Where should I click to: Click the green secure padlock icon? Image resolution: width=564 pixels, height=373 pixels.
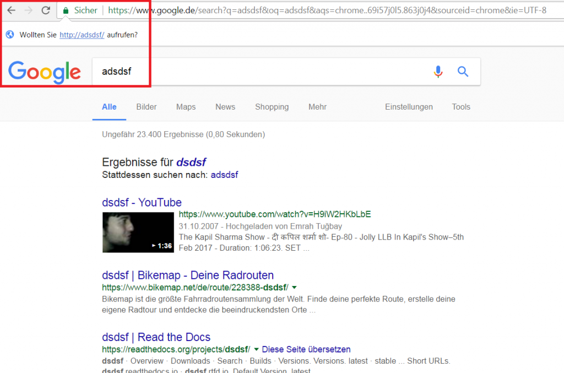coord(66,10)
